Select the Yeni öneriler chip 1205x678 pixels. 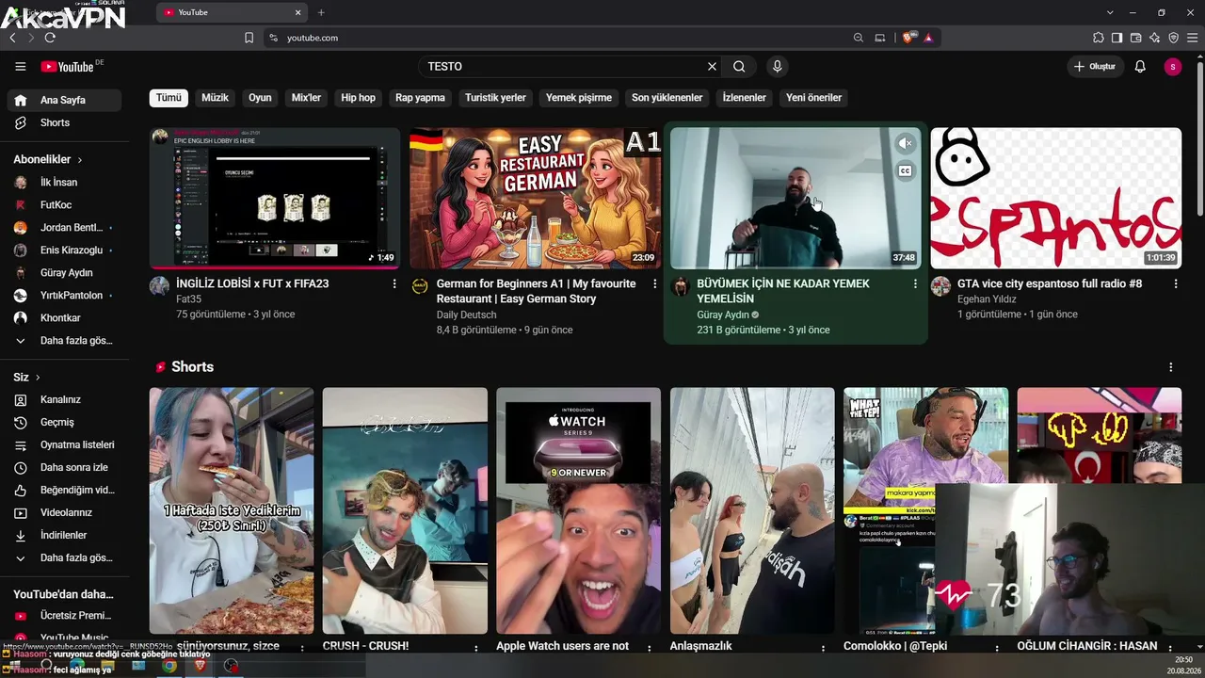[x=814, y=98]
